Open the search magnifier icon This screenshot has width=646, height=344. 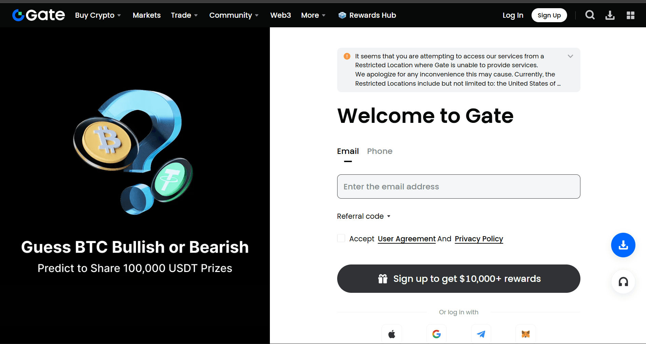590,15
